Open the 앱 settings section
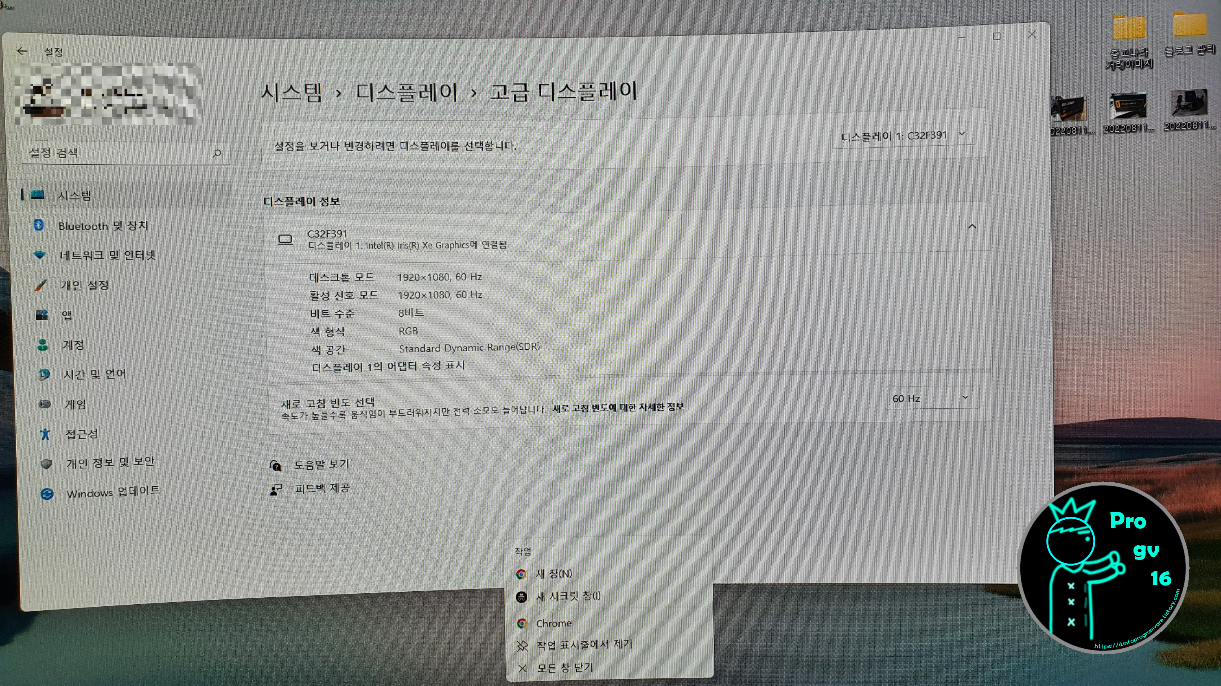This screenshot has height=686, width=1221. pyautogui.click(x=67, y=315)
